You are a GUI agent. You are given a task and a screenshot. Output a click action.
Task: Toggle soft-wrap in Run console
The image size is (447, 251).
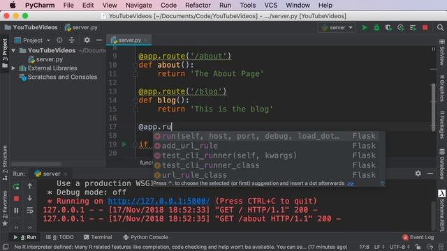[x=29, y=211]
